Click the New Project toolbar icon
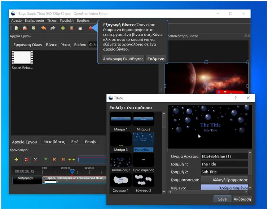268x210 pixels. click(x=16, y=28)
